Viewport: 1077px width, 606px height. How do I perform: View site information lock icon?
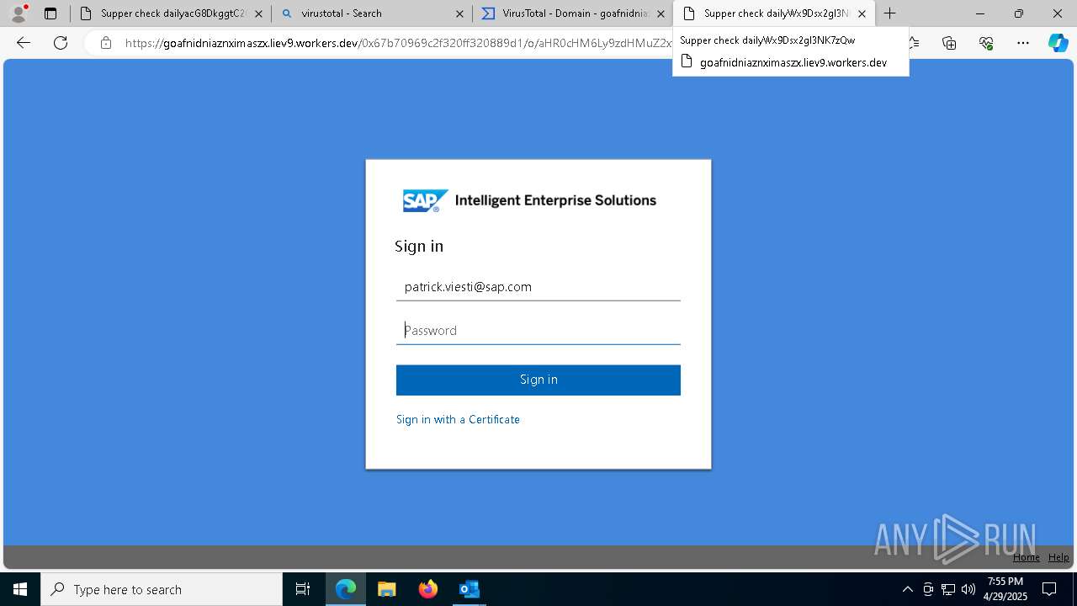pyautogui.click(x=105, y=43)
